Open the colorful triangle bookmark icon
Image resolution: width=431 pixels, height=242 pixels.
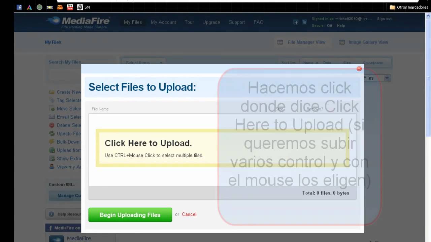(x=29, y=7)
